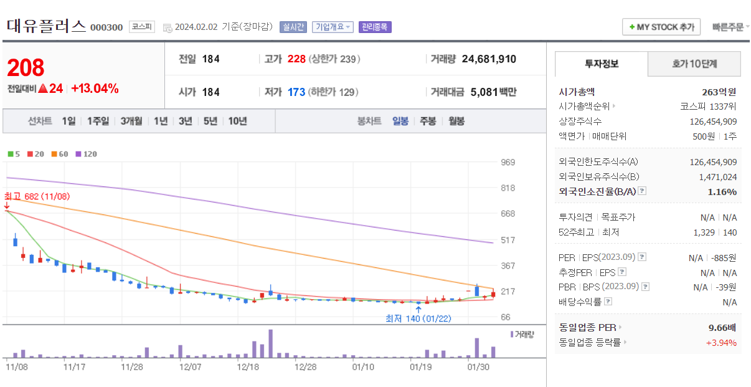Click the stock name 대유플러스

[47, 26]
